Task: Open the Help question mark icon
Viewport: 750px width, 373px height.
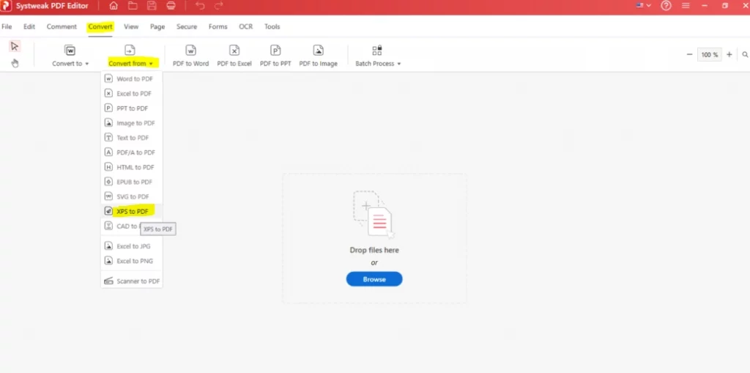Action: coord(666,6)
